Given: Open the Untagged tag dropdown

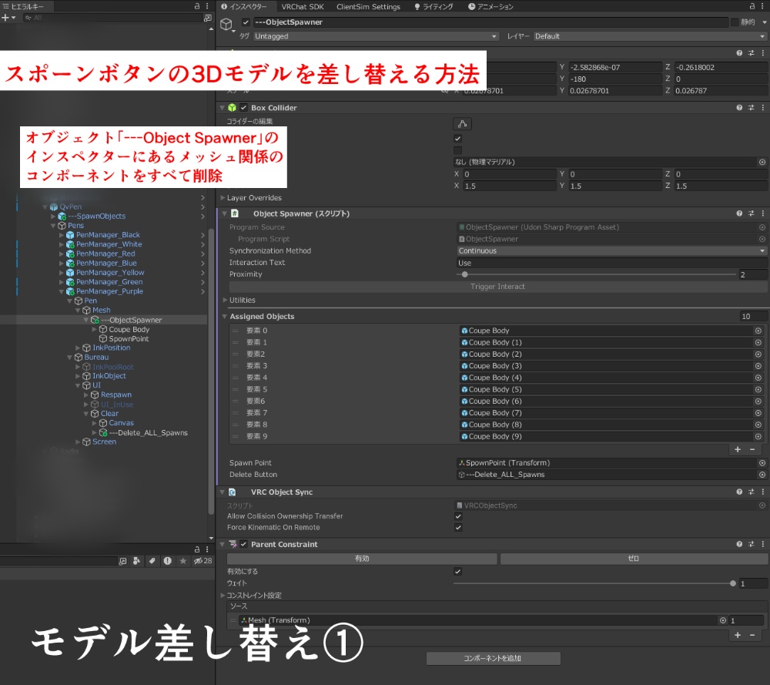Looking at the screenshot, I should [x=375, y=36].
